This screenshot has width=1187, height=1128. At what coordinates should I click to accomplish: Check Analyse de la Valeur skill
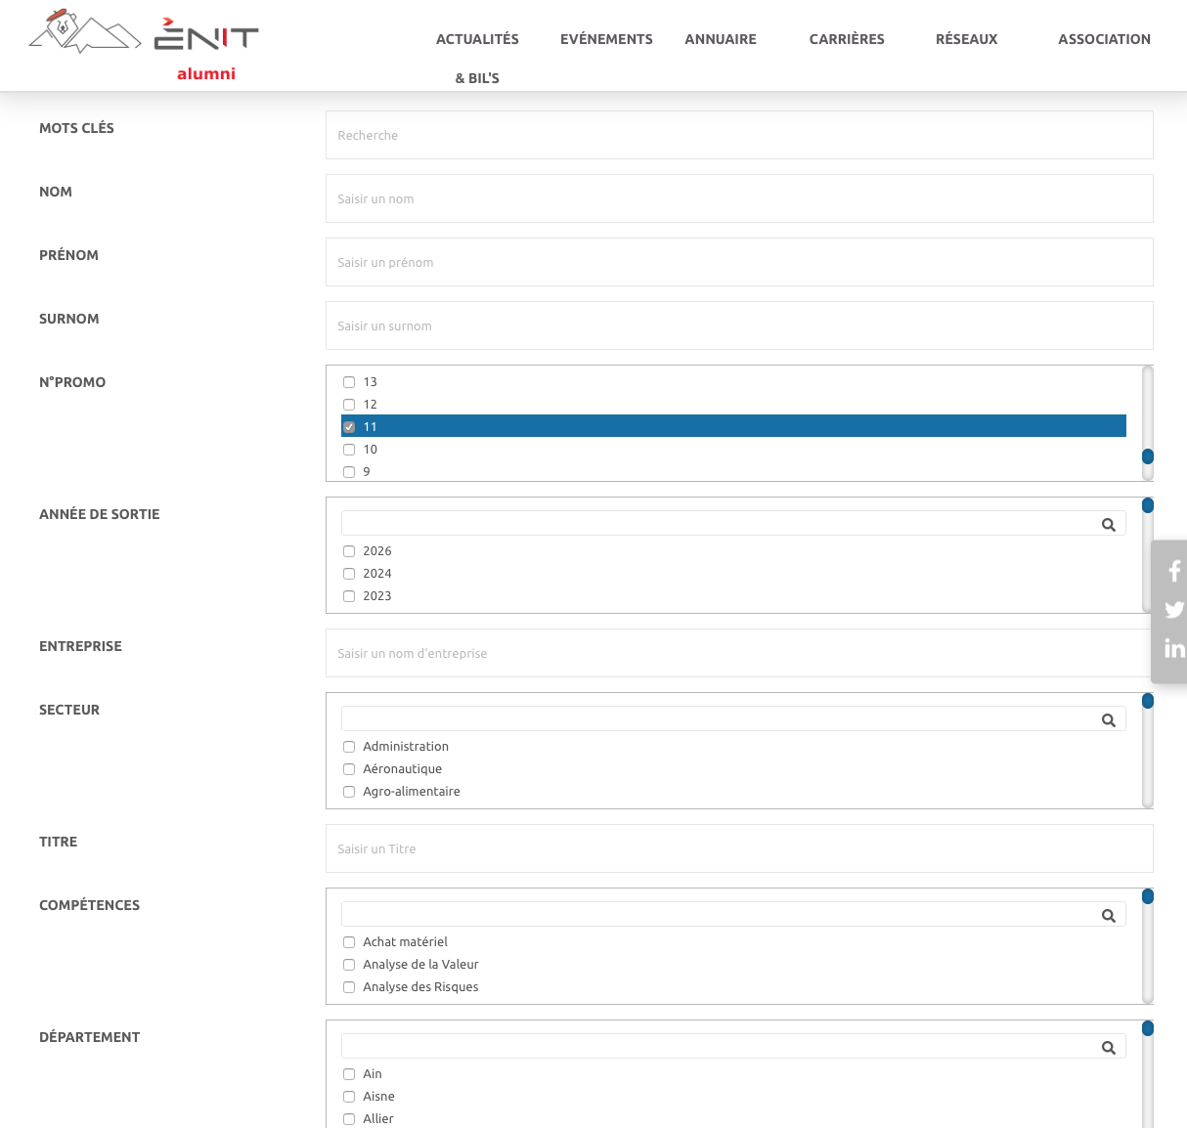(x=349, y=965)
